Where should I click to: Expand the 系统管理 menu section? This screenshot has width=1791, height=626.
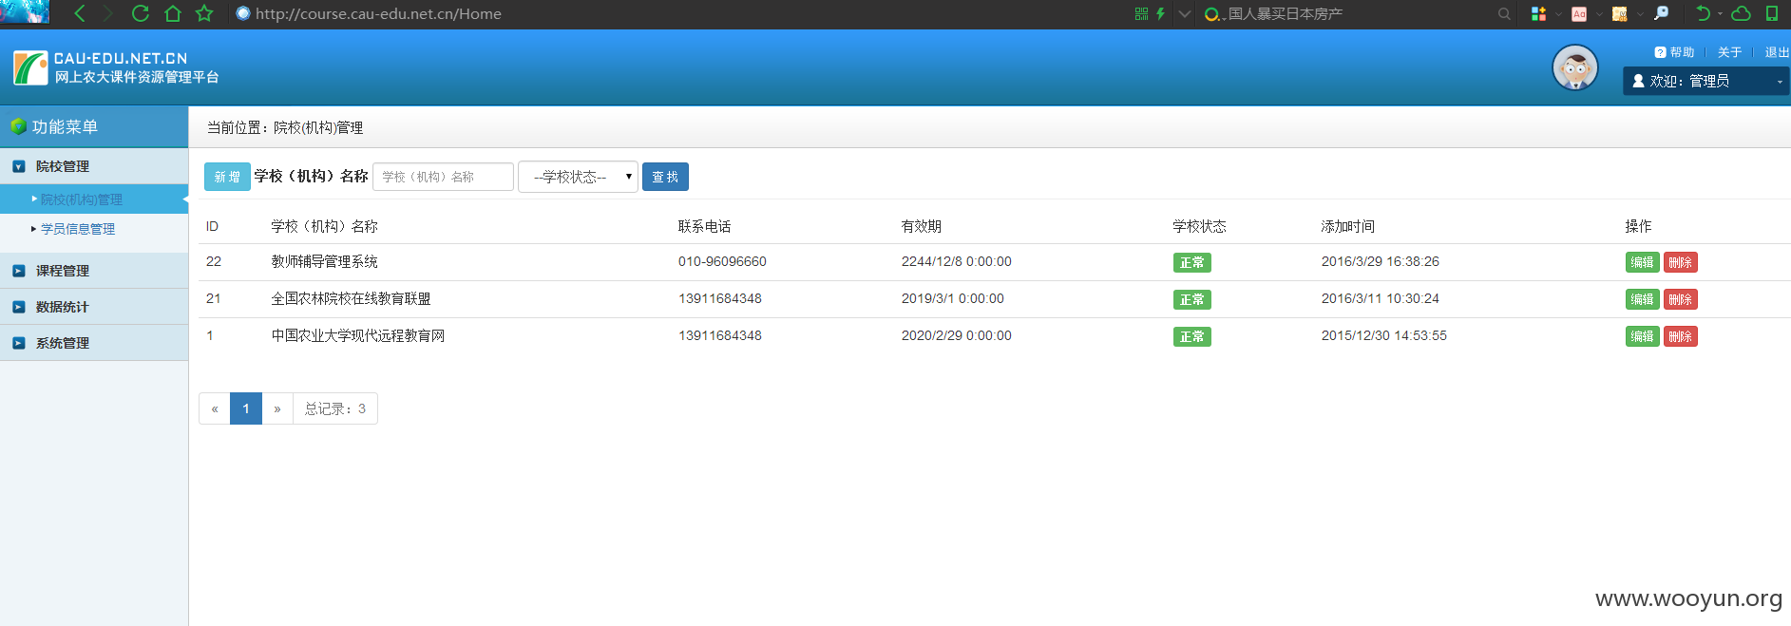point(94,343)
